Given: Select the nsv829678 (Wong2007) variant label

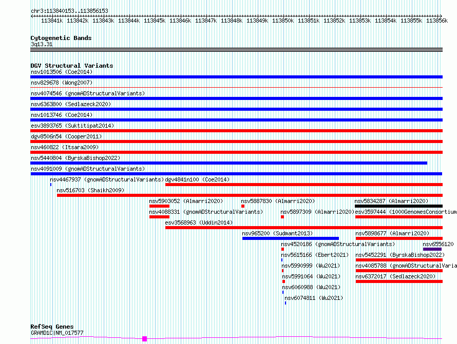Looking at the screenshot, I should click(x=62, y=83).
